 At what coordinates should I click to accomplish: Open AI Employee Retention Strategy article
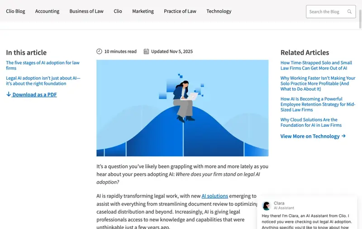point(318,104)
